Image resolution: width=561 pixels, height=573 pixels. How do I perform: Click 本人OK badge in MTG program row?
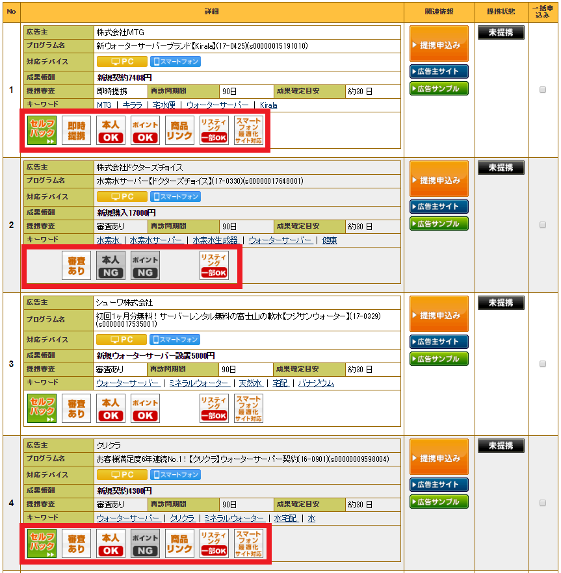pyautogui.click(x=111, y=131)
